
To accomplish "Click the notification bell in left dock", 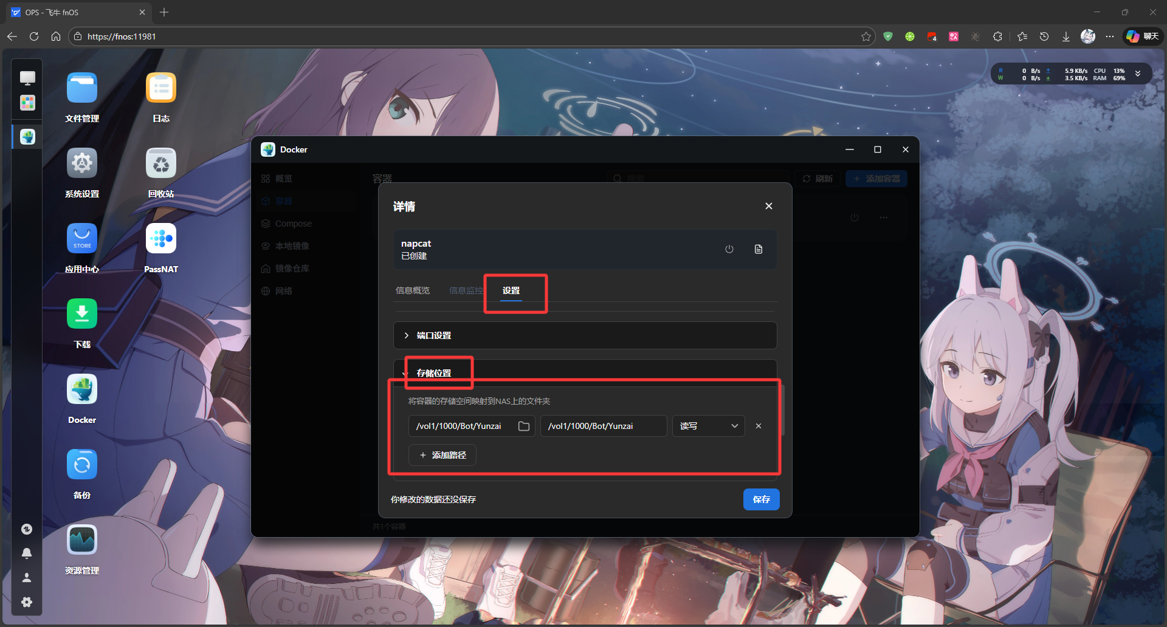I will coord(27,553).
